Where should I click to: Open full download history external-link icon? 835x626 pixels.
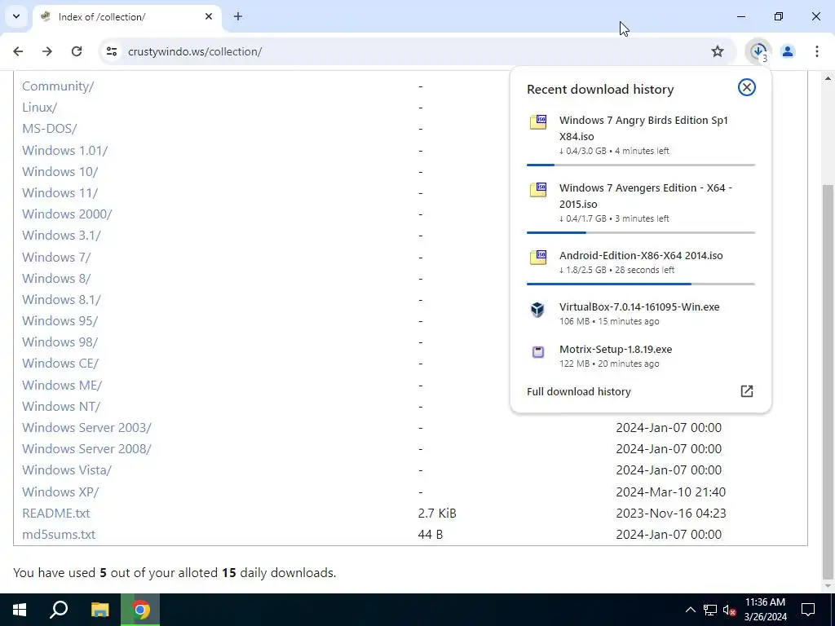747,391
